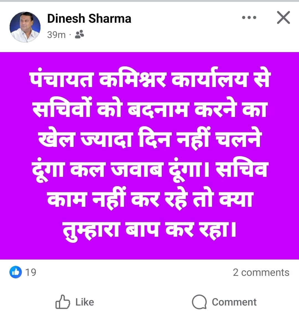Click the 39m post timestamp
Viewport: 299px width, 318px height.
tap(56, 35)
